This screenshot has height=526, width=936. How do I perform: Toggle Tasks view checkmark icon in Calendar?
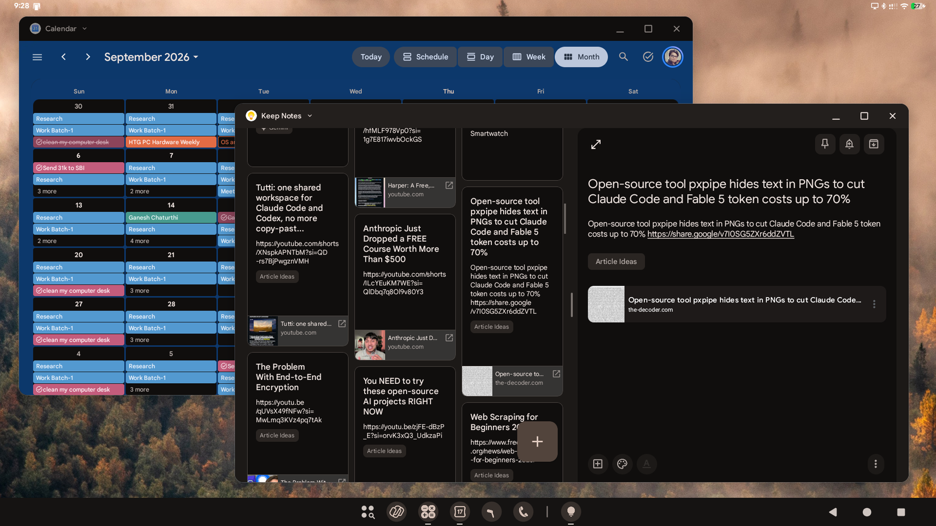(x=648, y=57)
